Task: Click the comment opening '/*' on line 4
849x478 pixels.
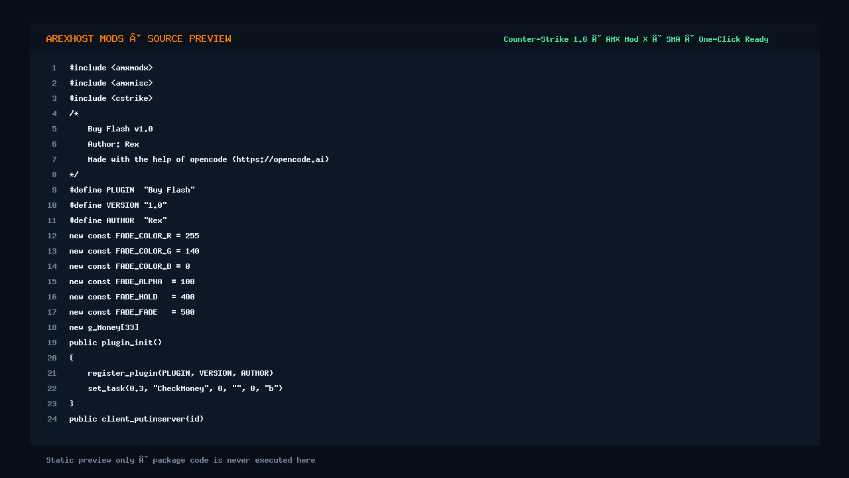Action: point(74,114)
